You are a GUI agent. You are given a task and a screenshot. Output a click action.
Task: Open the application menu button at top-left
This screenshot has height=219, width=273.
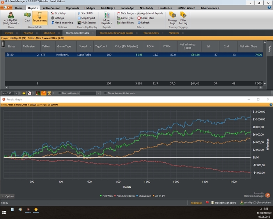click(6, 8)
